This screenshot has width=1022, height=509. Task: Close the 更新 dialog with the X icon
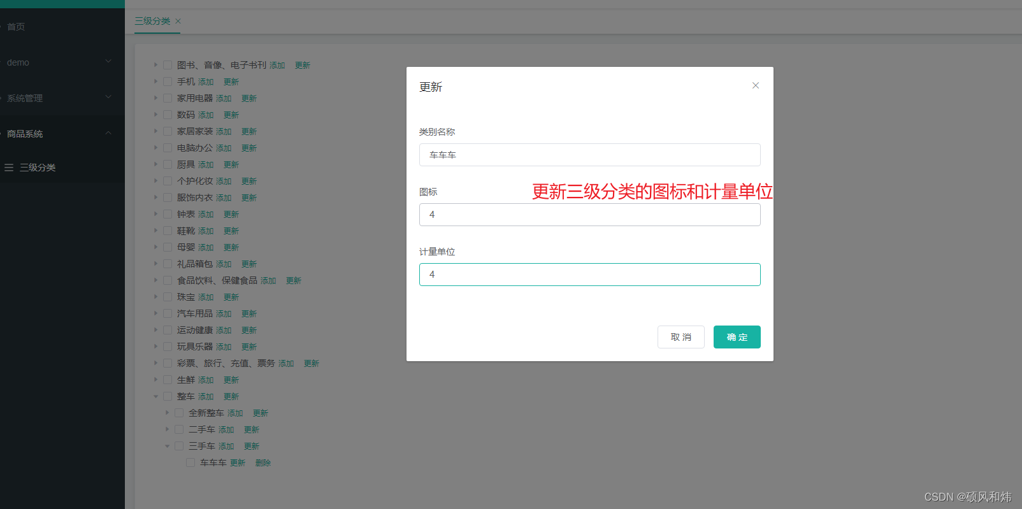point(756,85)
